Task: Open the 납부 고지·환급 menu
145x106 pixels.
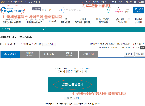Action: (65, 21)
